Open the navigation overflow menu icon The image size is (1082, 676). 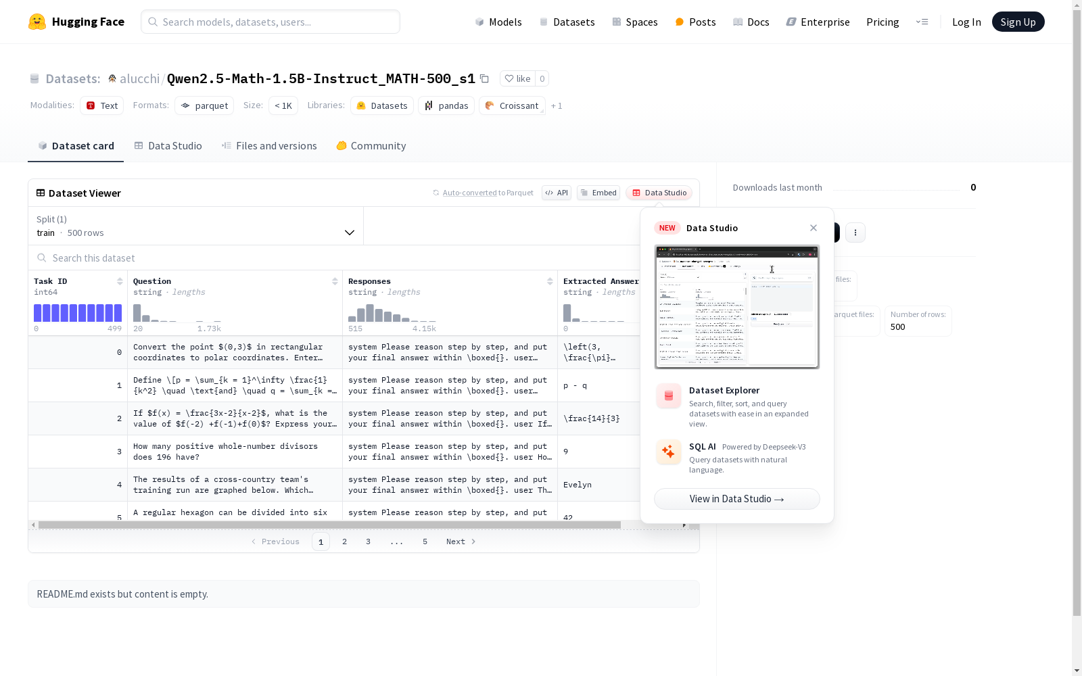point(922,22)
